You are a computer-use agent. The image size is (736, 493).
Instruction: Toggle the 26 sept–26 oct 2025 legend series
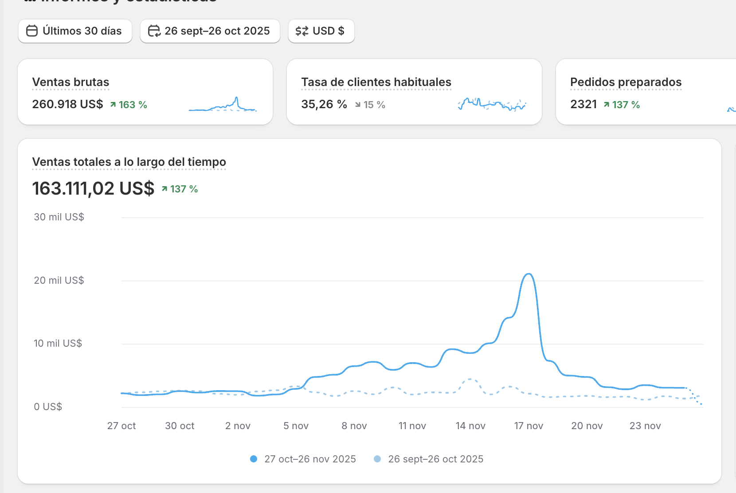pos(429,459)
